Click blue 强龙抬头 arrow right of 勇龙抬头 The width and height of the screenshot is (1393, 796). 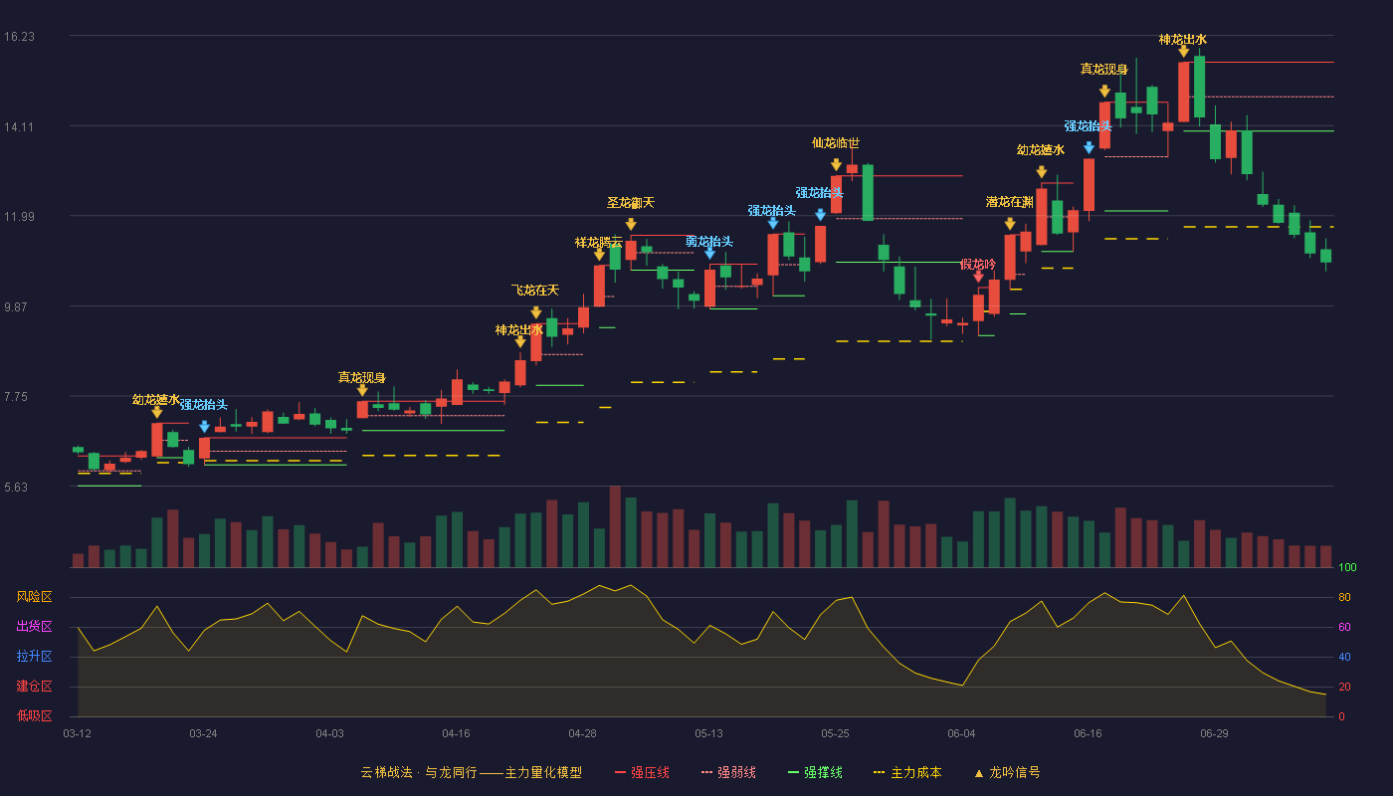[x=773, y=224]
